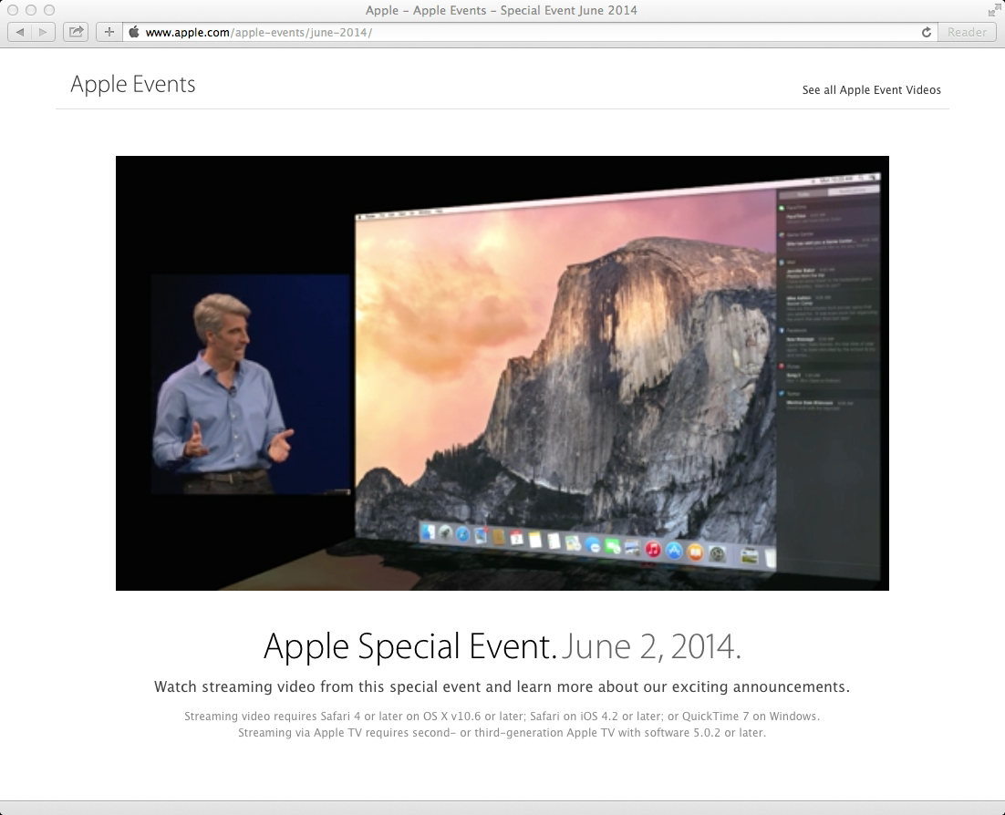
Task: Click the 'Streaming video requires Safari 4' note
Action: click(502, 717)
